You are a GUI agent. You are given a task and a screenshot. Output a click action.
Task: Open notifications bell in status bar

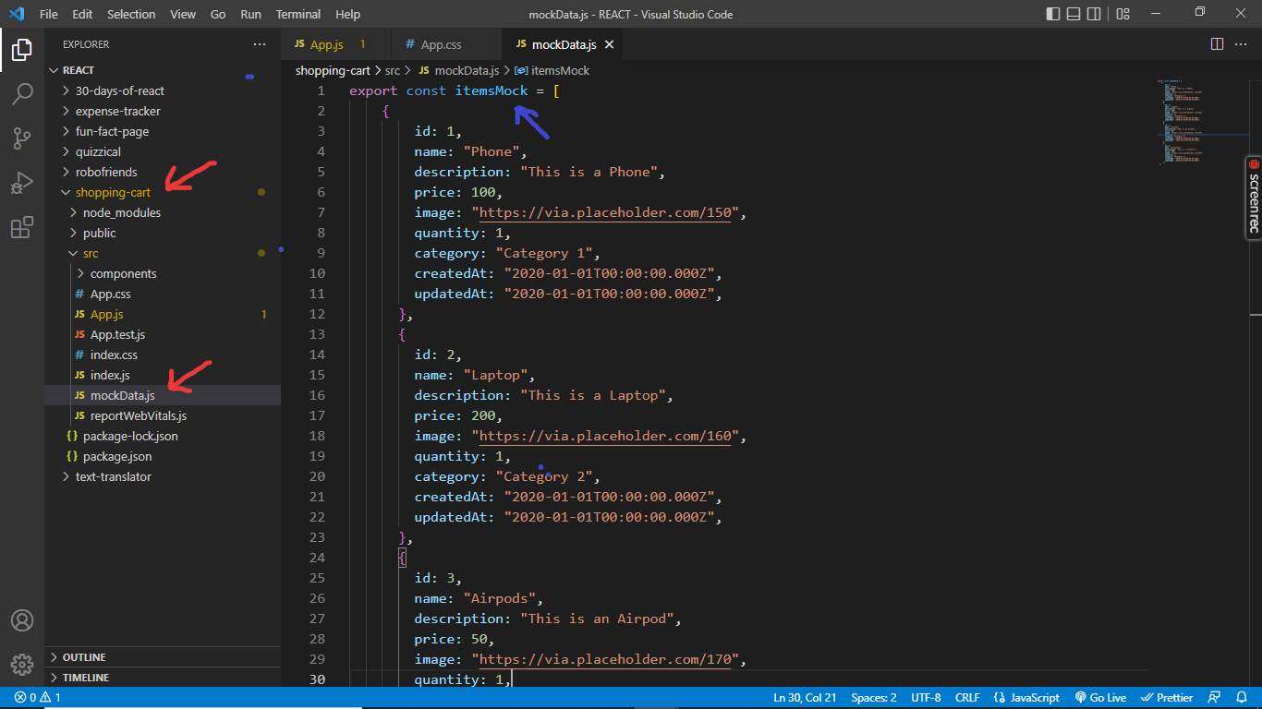pyautogui.click(x=1242, y=698)
